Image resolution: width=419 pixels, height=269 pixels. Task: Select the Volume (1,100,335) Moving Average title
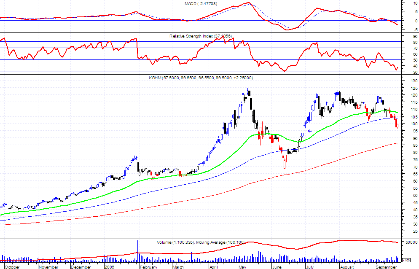201,242
